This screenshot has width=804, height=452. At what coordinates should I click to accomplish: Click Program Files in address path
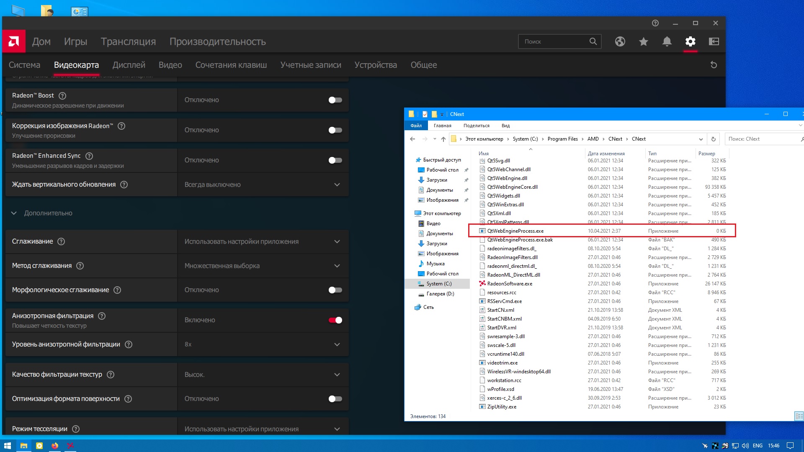pos(562,139)
